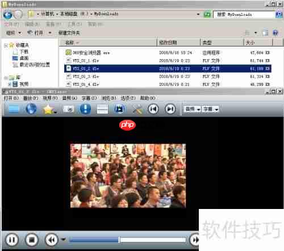284x251 pixels.
Task: Open the favorites star dropdown arrow
Action: click(55, 112)
